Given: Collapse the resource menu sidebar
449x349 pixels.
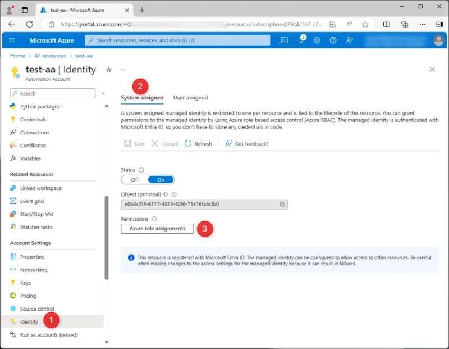Looking at the screenshot, I should coord(104,93).
